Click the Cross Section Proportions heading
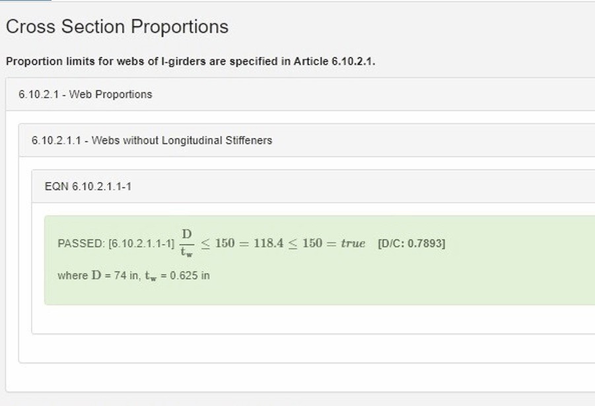595x406 pixels. tap(117, 27)
